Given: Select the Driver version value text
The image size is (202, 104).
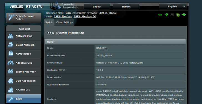Looking at the screenshot, I should click(x=126, y=77).
